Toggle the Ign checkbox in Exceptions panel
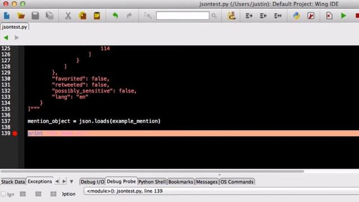 tap(3, 194)
